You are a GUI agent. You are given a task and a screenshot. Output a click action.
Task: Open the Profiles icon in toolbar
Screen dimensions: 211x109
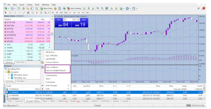tap(12, 8)
